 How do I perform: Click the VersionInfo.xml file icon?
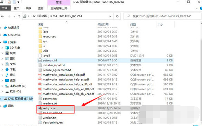40,123
